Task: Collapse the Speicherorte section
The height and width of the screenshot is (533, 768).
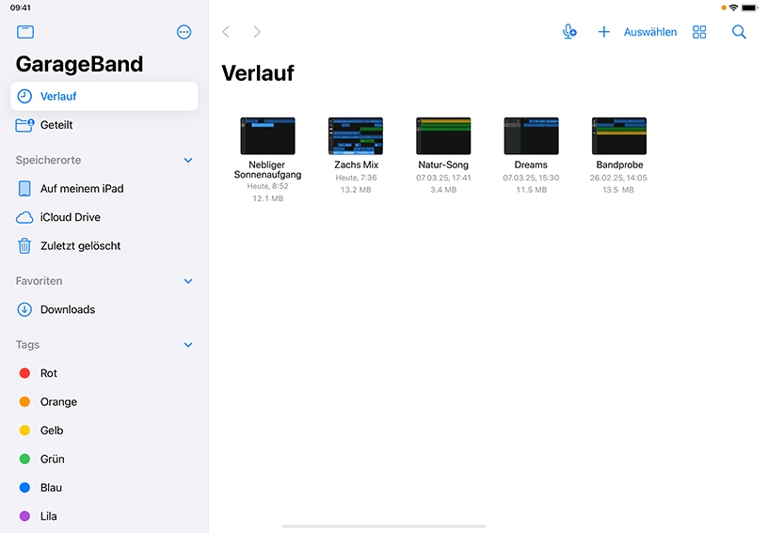Action: click(x=188, y=161)
